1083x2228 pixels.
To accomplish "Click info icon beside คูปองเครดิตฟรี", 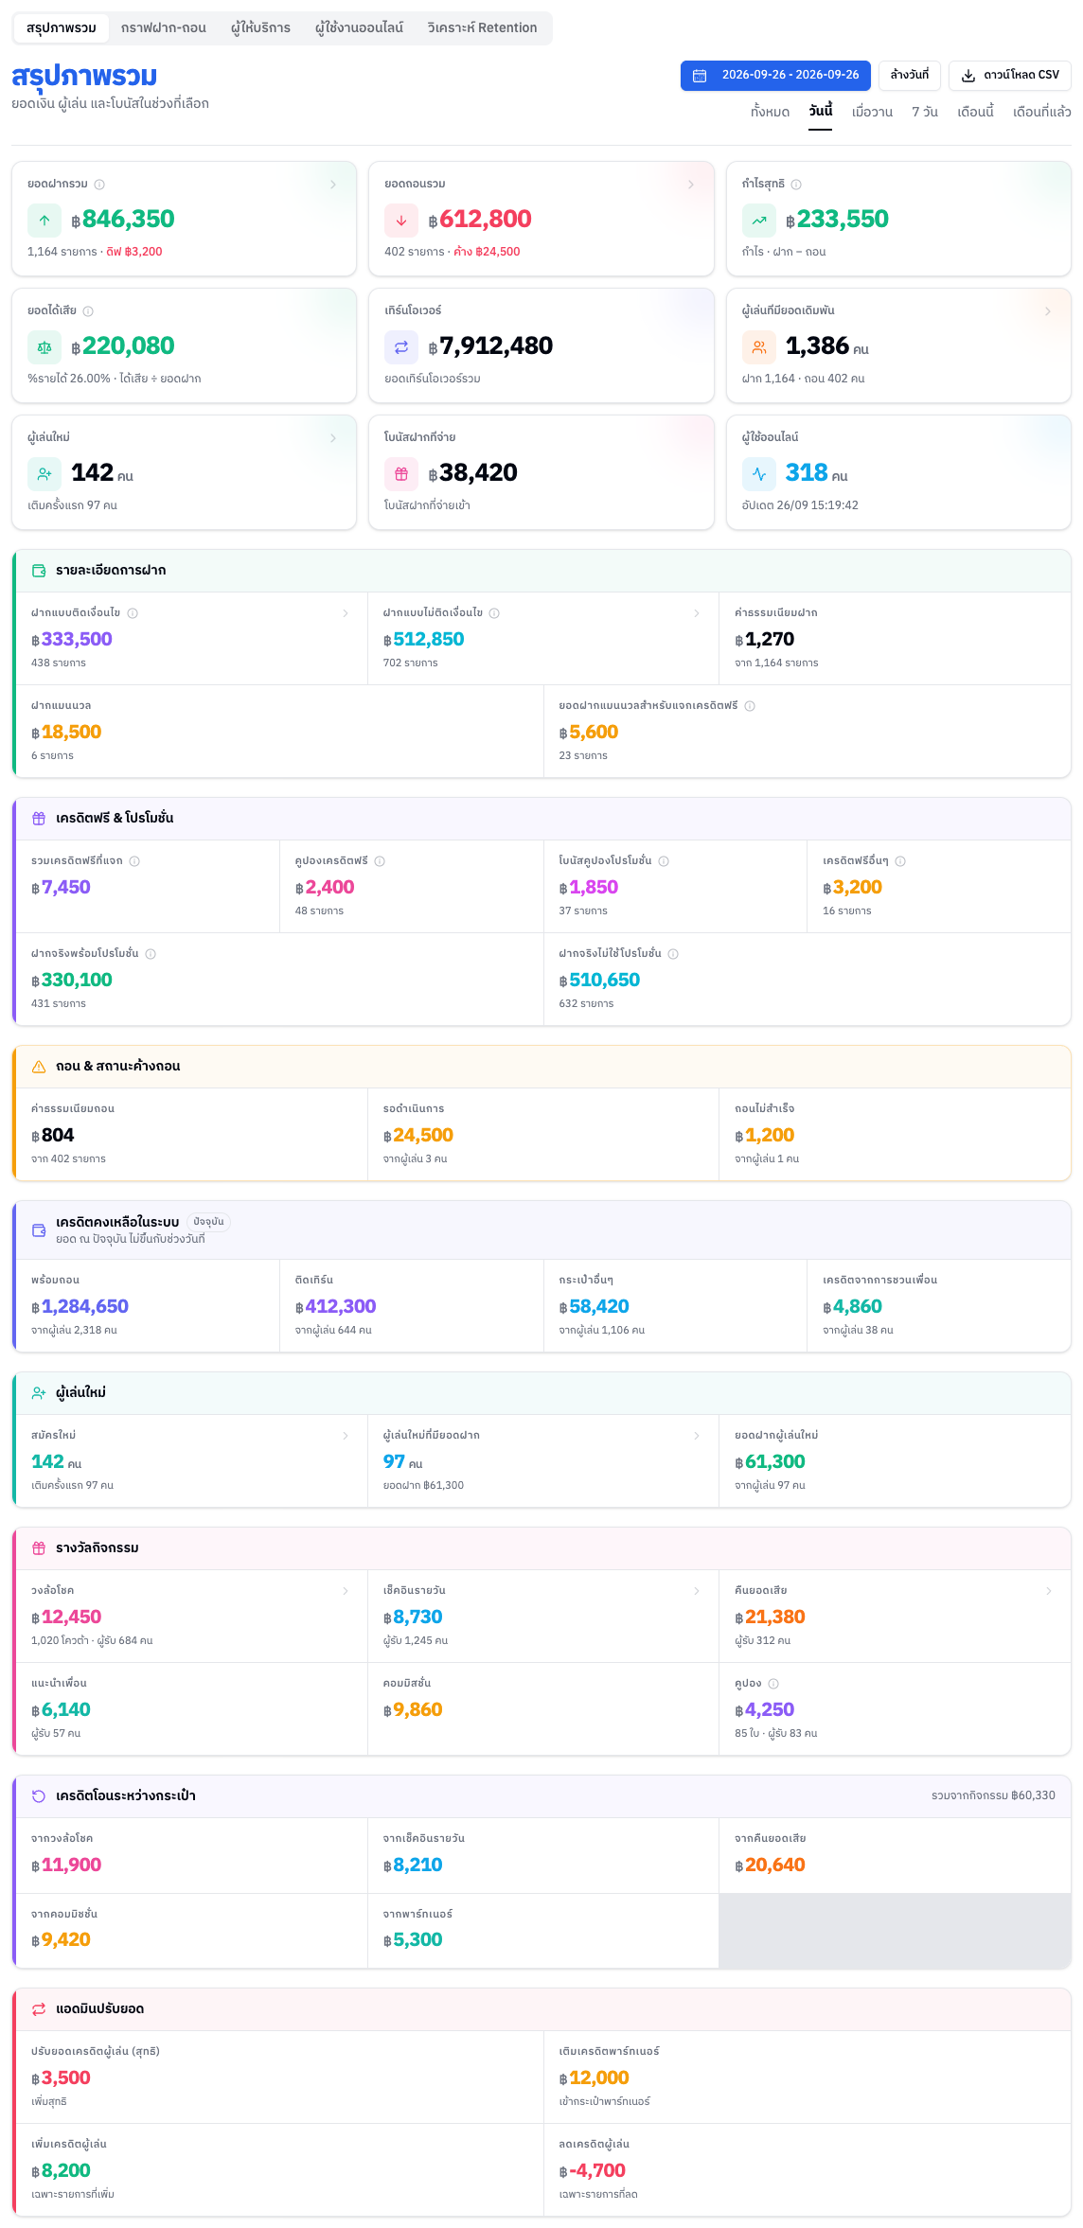I will [x=380, y=861].
